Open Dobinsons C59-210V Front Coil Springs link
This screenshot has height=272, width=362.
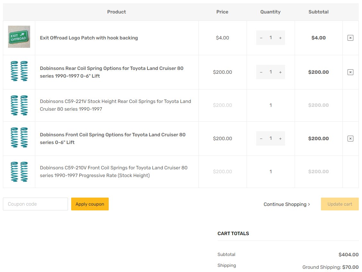114,172
